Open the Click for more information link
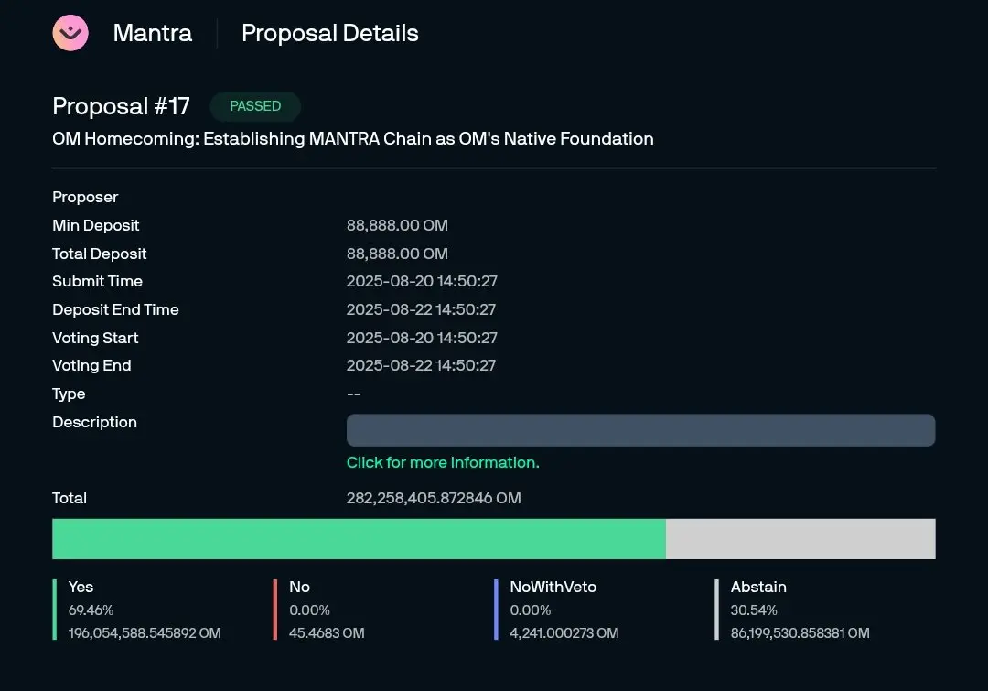The image size is (988, 691). coord(443,462)
